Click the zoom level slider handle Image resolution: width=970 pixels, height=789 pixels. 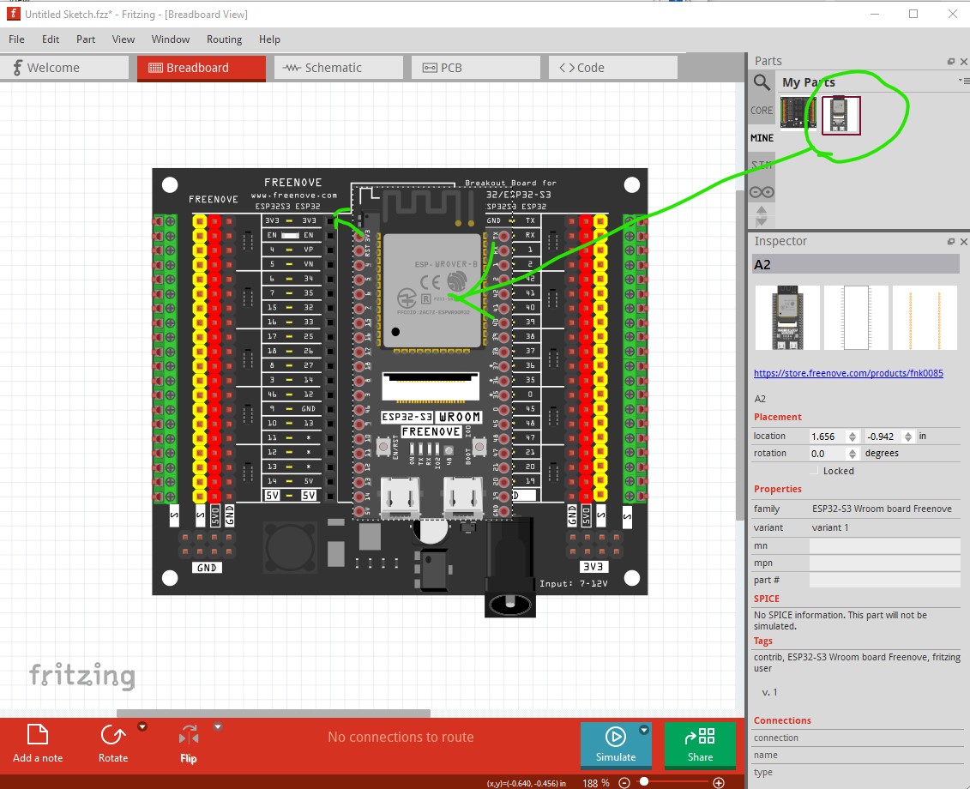click(644, 782)
